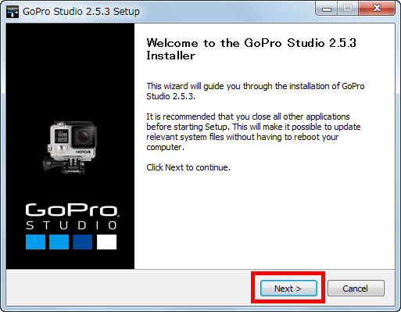Cancel the GoPro Studio setup
The image size is (401, 312).
pos(356,289)
